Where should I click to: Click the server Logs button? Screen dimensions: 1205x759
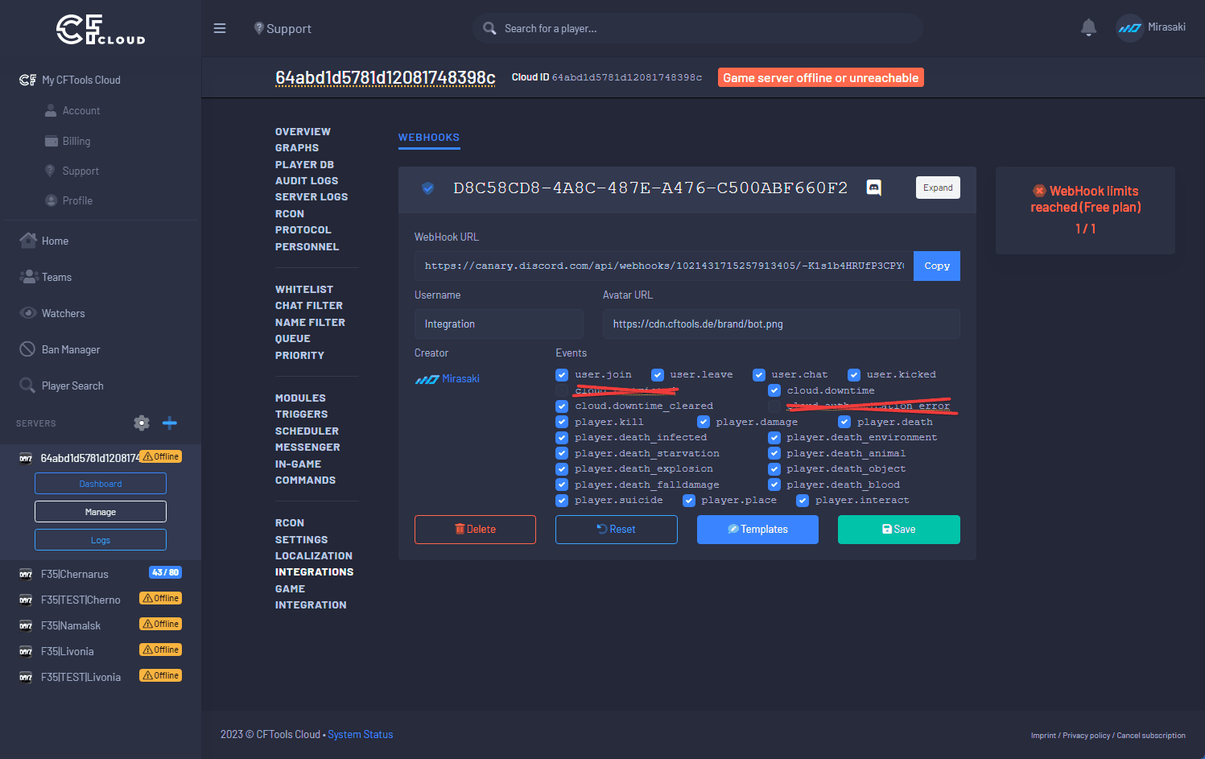point(101,540)
